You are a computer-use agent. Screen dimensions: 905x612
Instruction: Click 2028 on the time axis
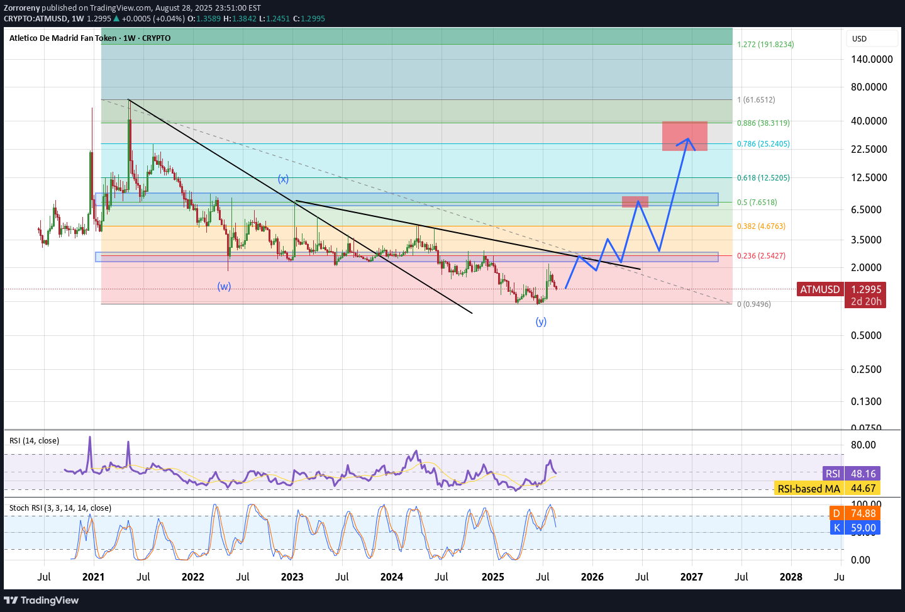pos(791,577)
